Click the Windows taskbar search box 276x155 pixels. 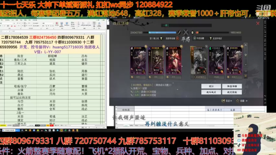(9, 130)
